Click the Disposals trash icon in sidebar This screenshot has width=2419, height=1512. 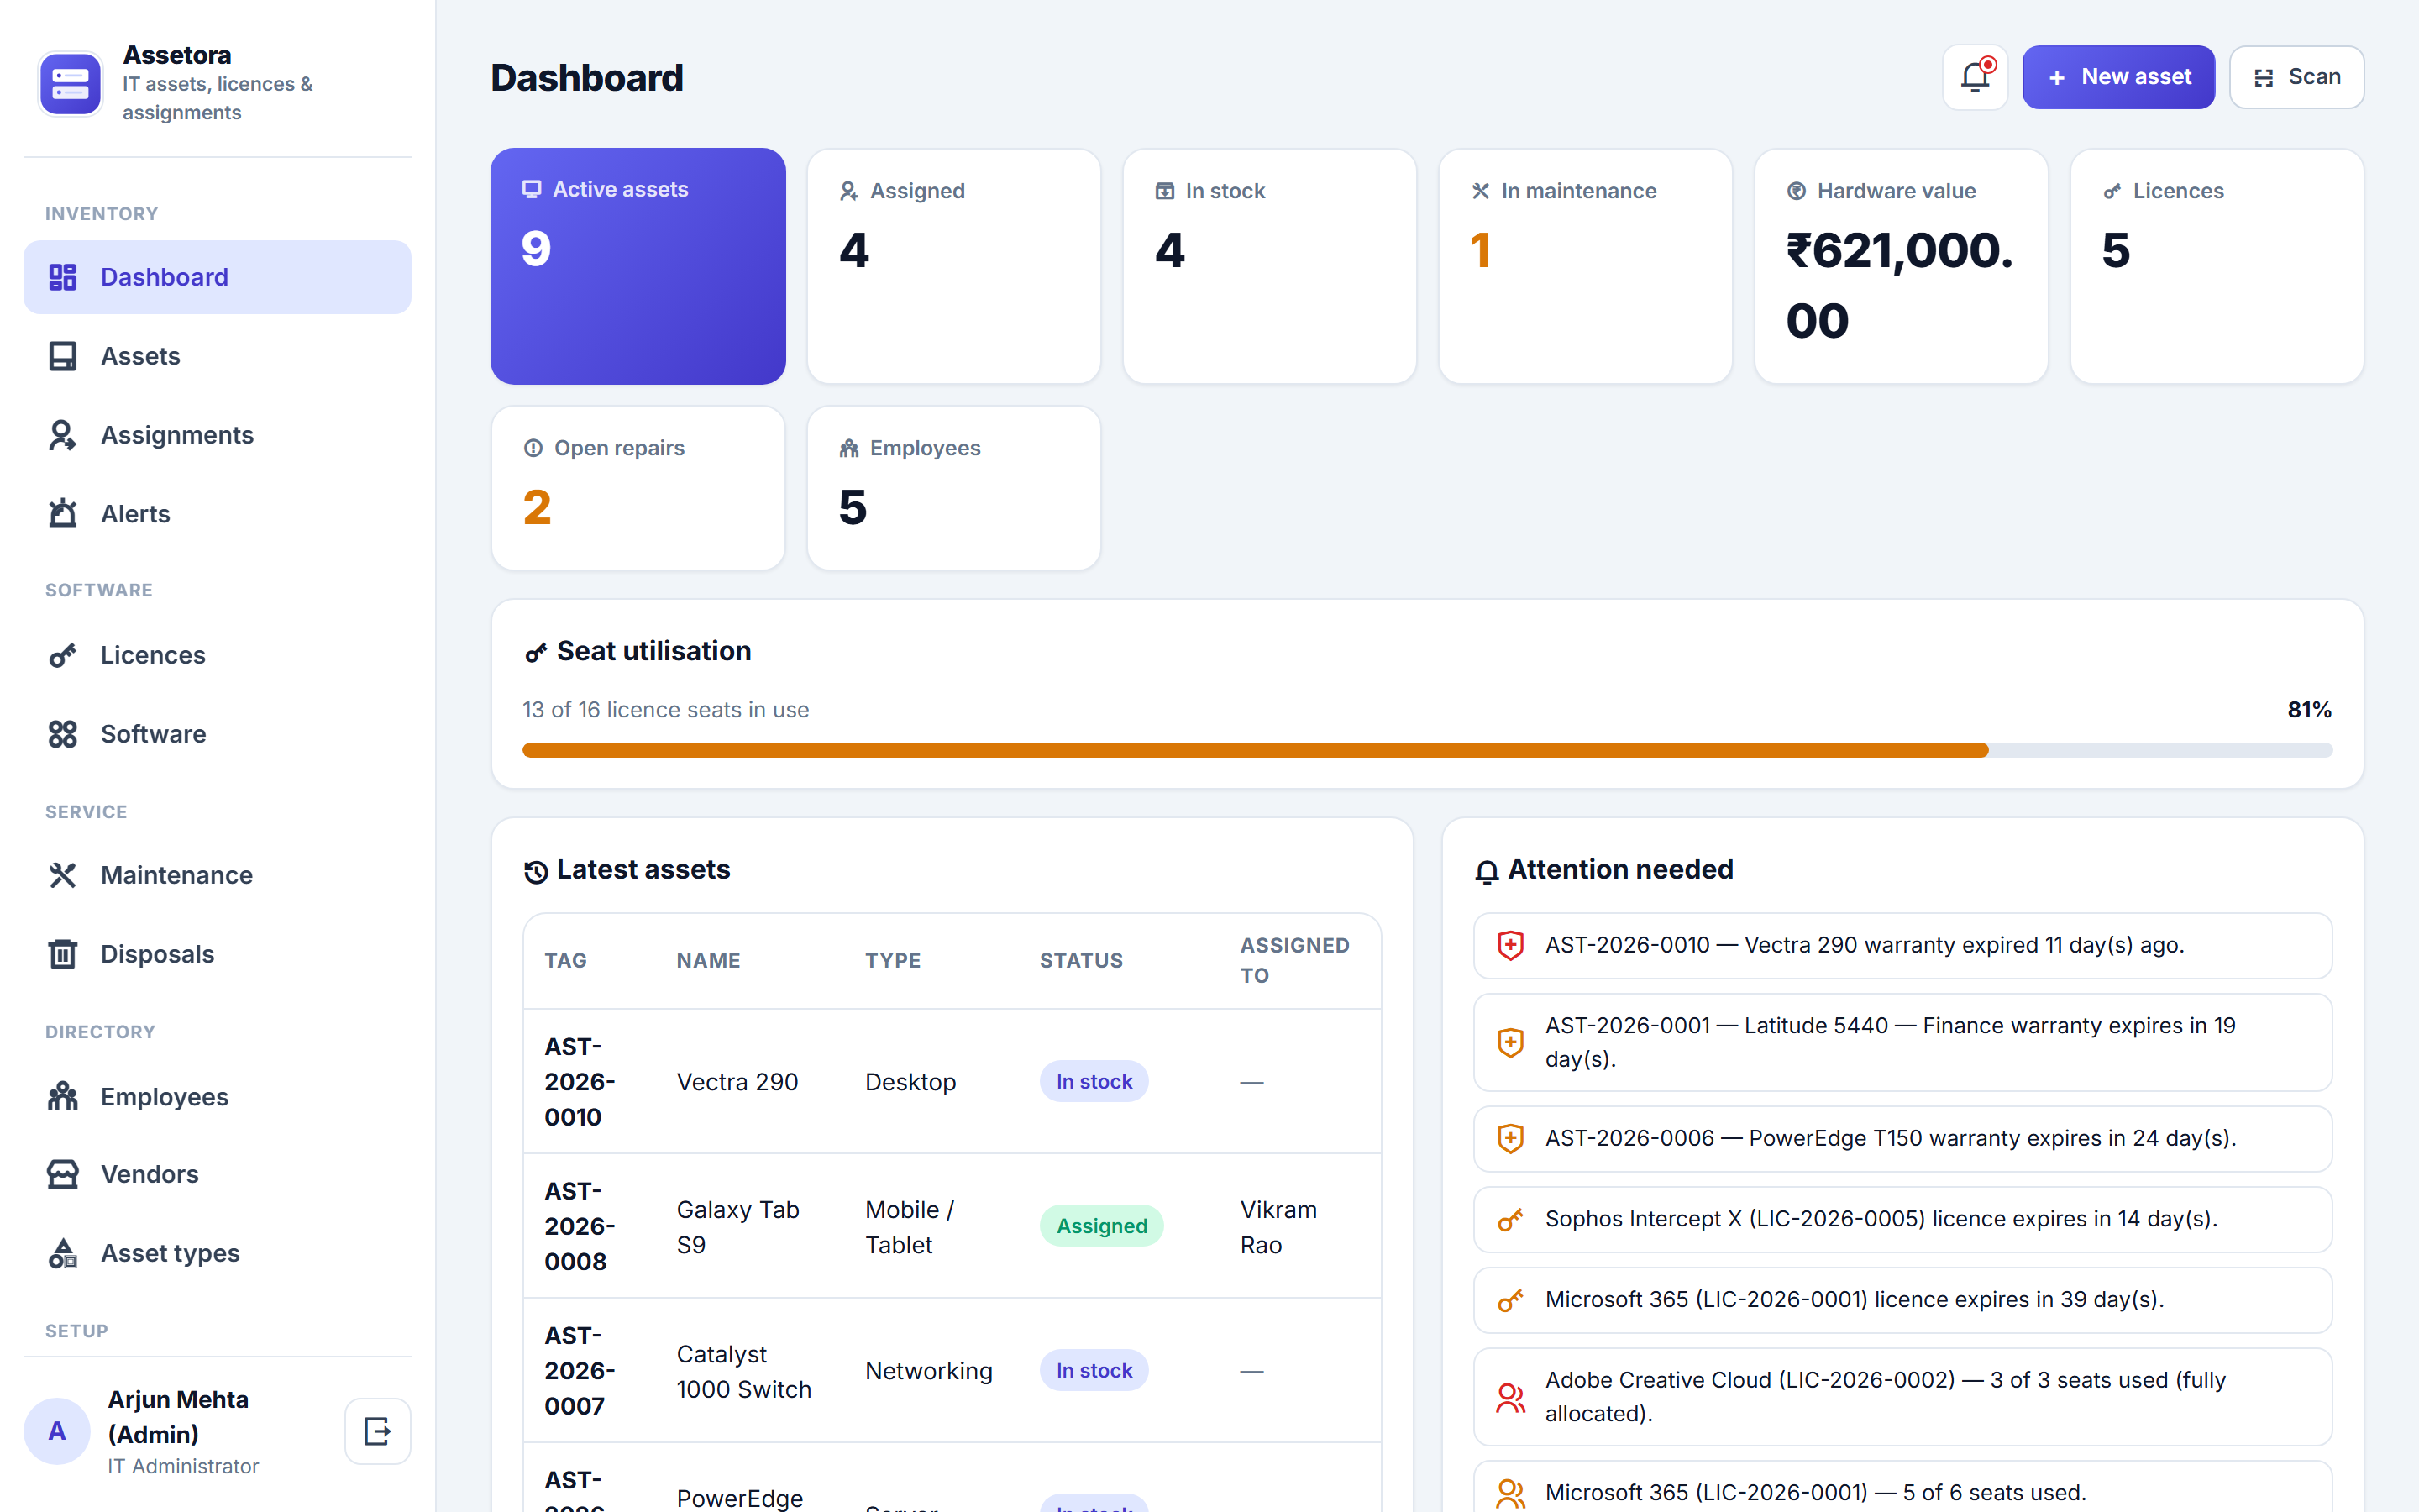[63, 954]
